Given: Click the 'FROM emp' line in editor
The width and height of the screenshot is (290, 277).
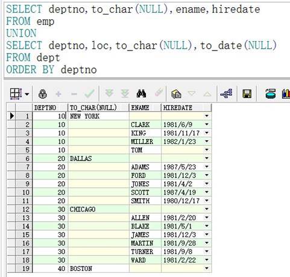Looking at the screenshot, I should (30, 21).
